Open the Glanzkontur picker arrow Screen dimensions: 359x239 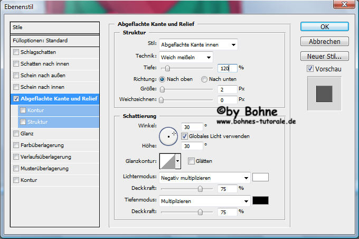point(178,161)
